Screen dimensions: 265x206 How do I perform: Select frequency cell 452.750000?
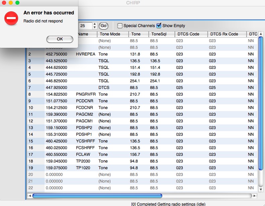click(56, 54)
